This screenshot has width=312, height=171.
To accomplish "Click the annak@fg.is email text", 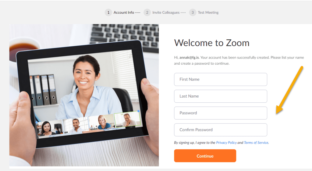I will pos(189,58).
